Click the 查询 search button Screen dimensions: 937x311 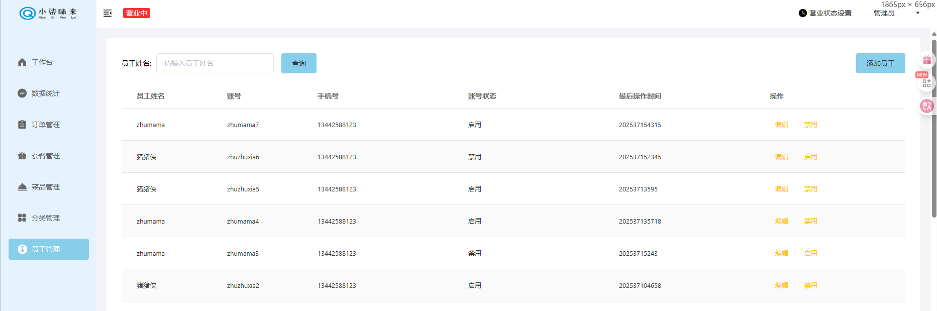(x=298, y=63)
